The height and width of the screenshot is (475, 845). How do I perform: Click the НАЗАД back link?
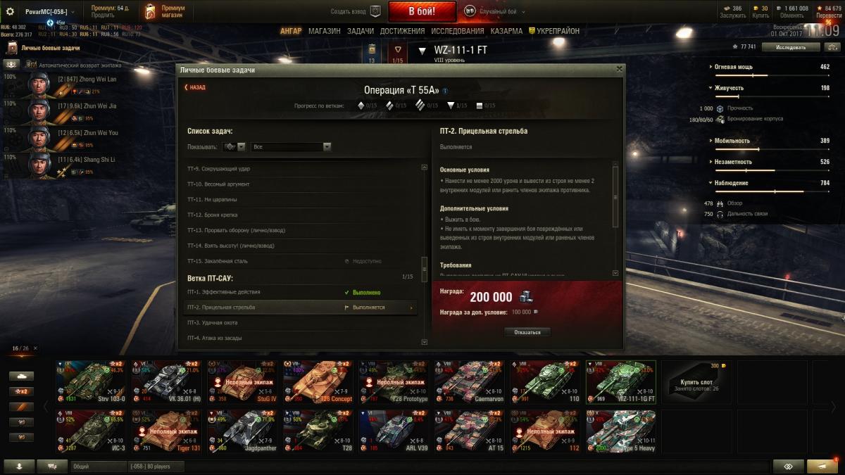[195, 87]
